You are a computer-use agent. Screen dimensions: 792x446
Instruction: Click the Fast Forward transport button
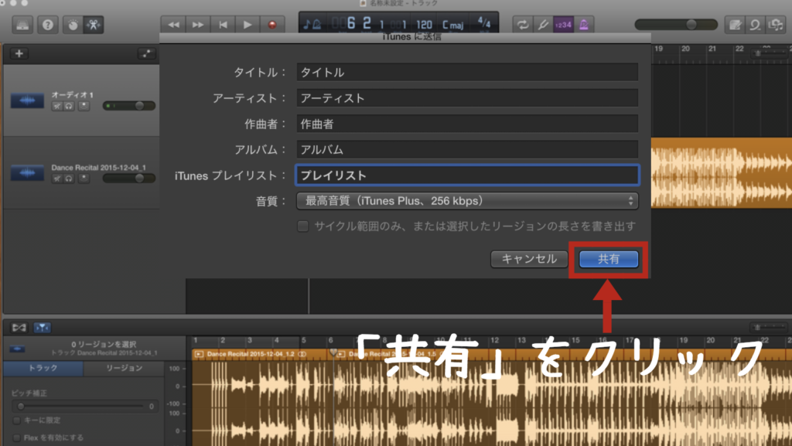pos(198,25)
